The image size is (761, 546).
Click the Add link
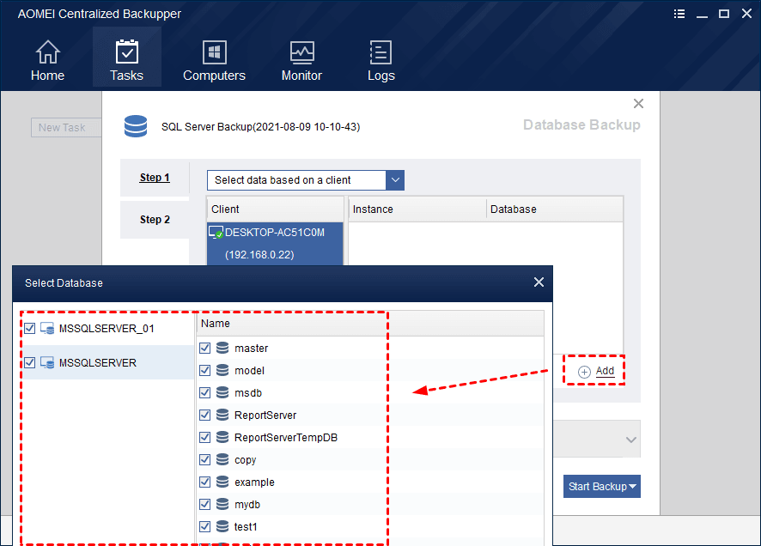coord(605,371)
